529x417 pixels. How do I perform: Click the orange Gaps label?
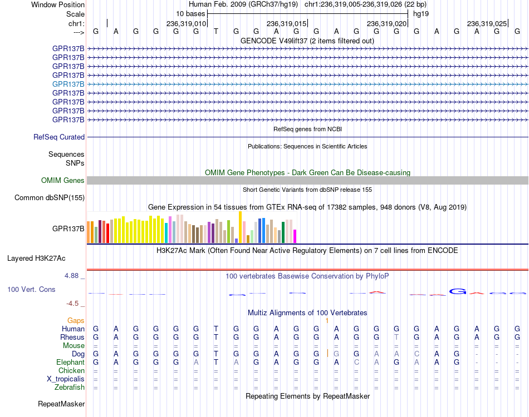click(x=76, y=320)
